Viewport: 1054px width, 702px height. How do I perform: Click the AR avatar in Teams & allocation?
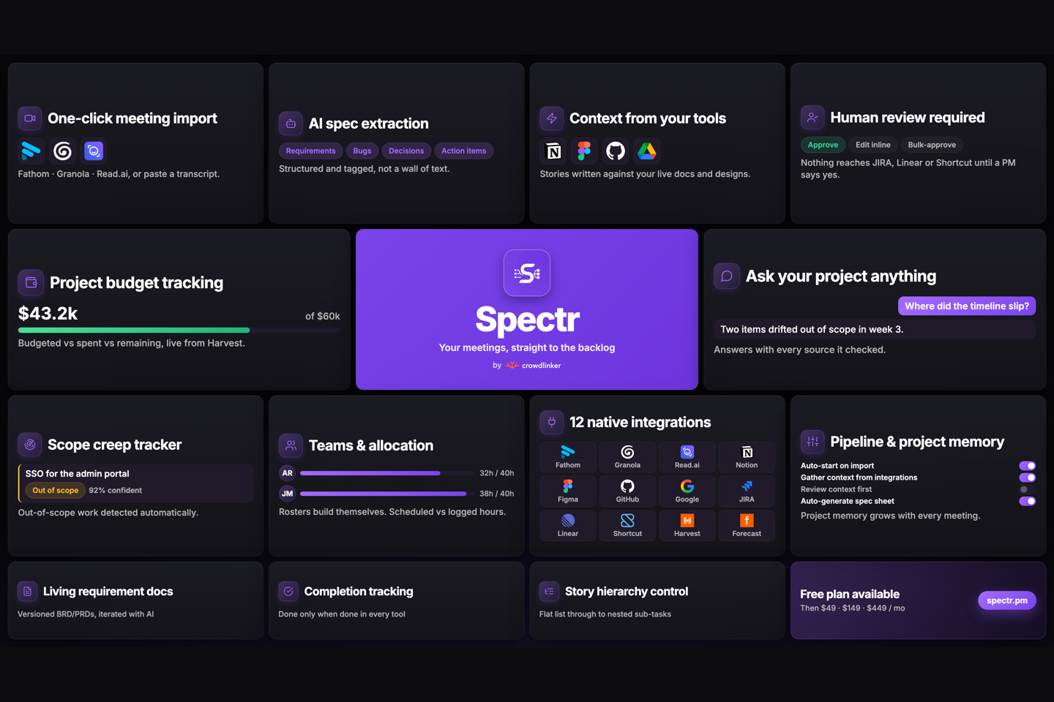[x=287, y=473]
